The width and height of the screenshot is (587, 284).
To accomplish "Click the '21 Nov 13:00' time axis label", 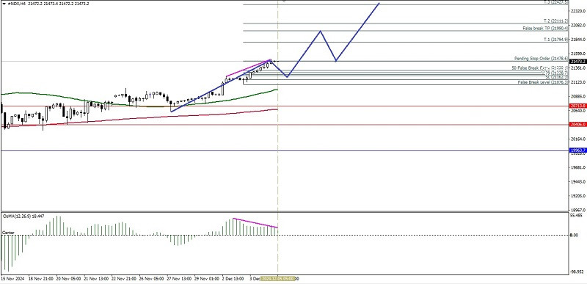I will [x=96, y=279].
